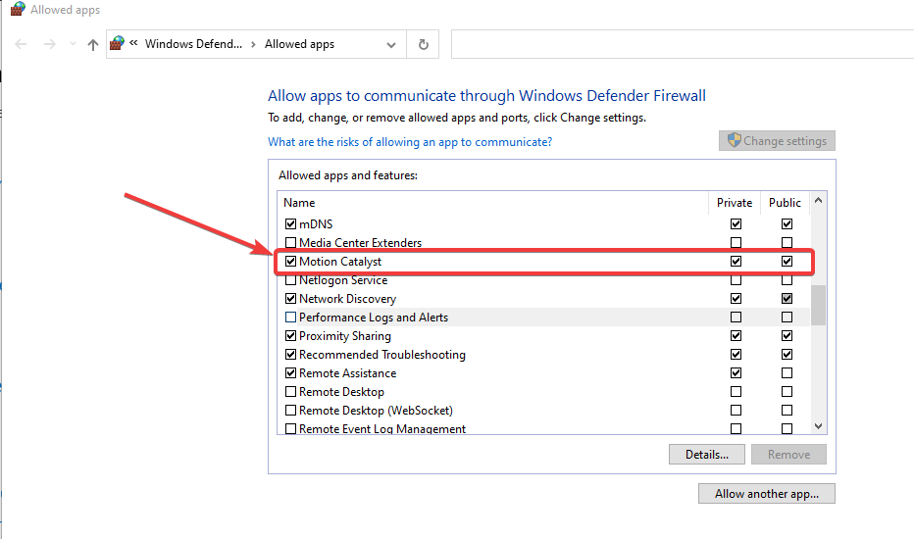Enable Media Center Extenders Private checkbox
The height and width of the screenshot is (539, 914).
click(x=736, y=242)
